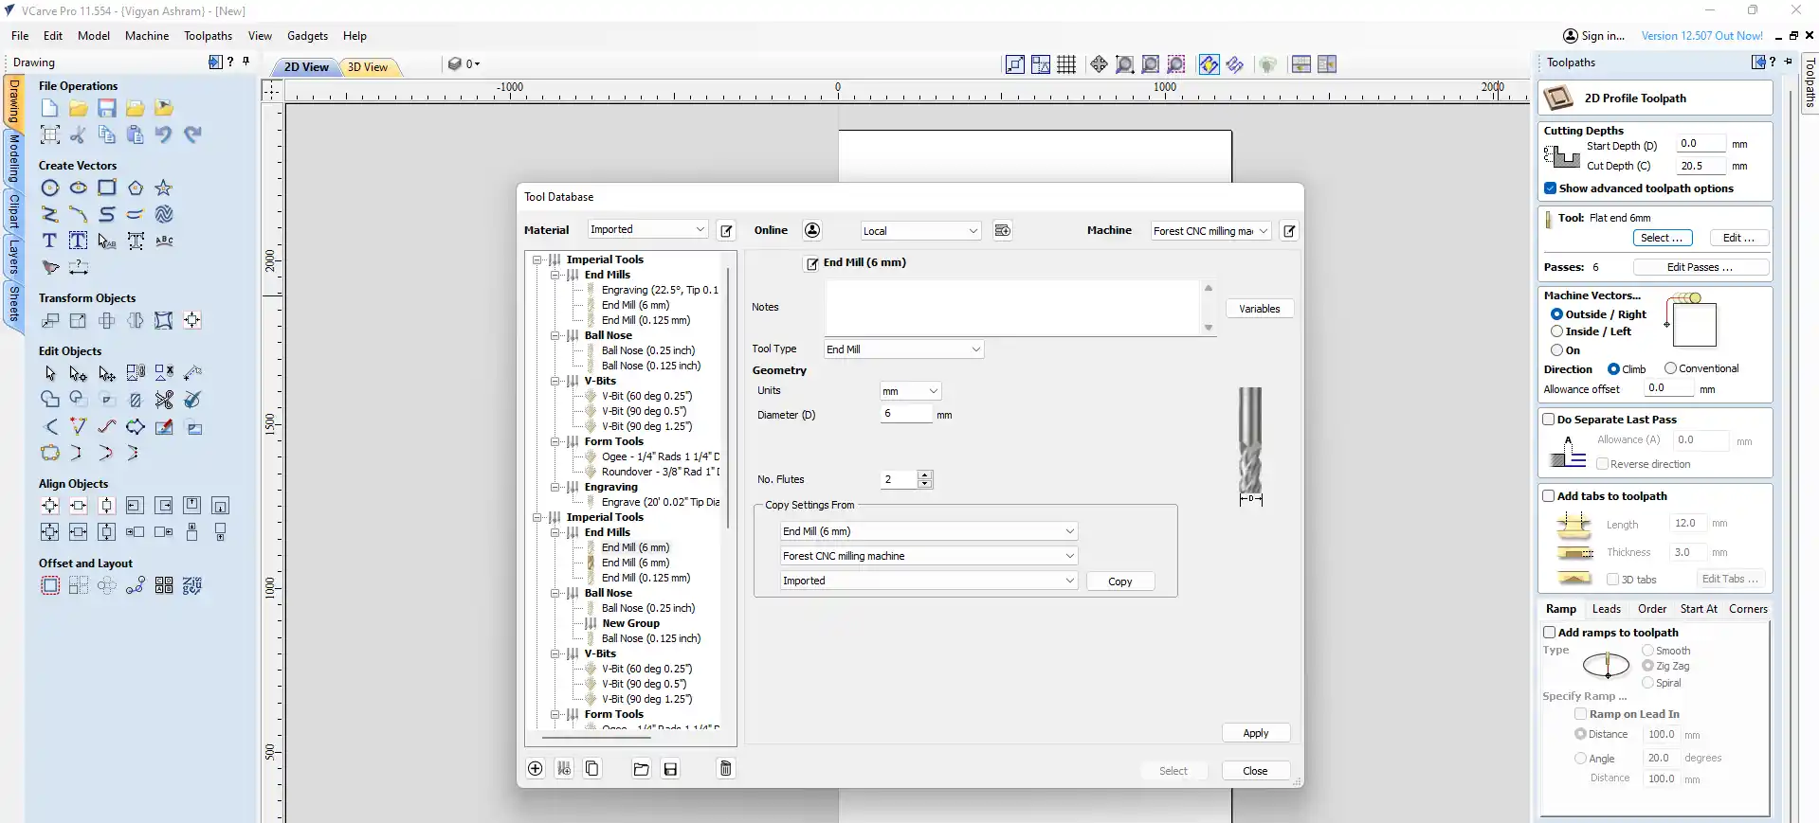Click the save tool database disk icon

(670, 769)
